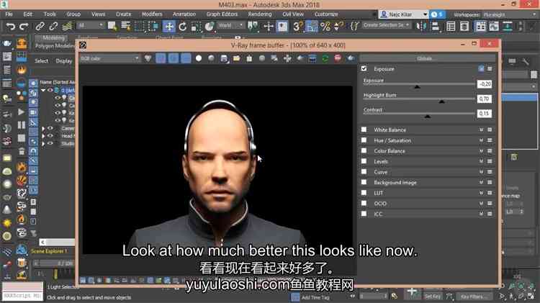Adjust the Highlight Burn slider handle
The width and height of the screenshot is (540, 303).
click(441, 101)
